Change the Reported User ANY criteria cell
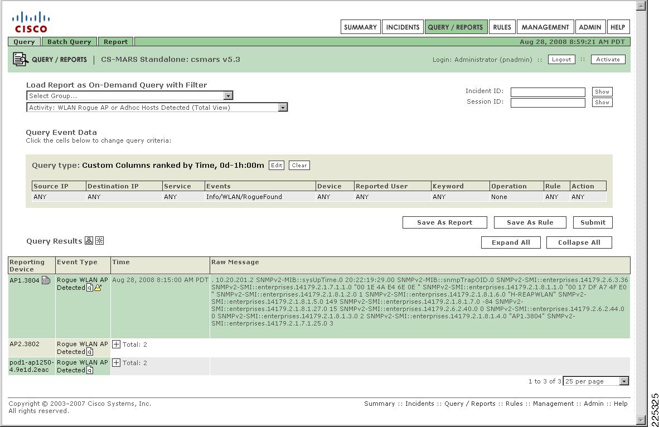The image size is (659, 427). pos(393,197)
